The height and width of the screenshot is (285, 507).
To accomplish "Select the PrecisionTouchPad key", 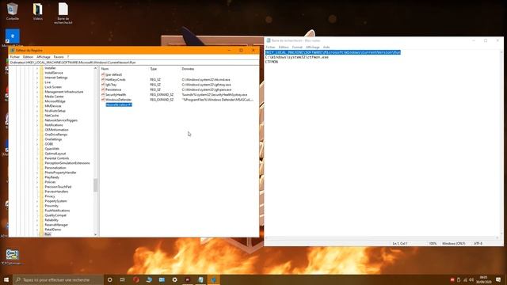I will (x=58, y=187).
